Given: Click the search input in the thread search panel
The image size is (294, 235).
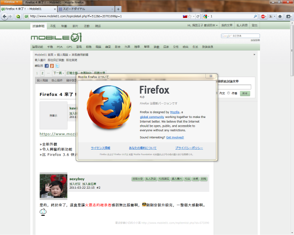Looking at the screenshot, I should pos(234,87).
